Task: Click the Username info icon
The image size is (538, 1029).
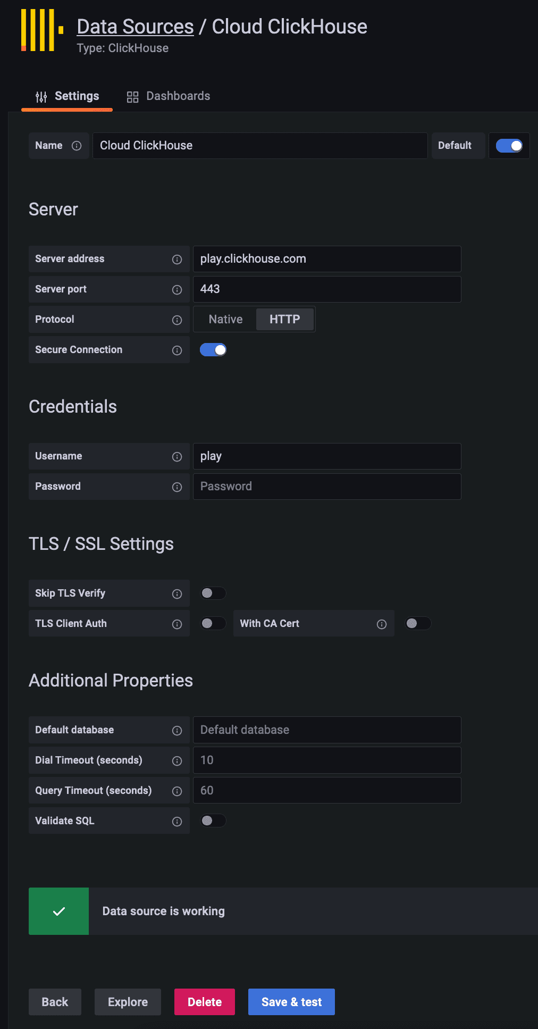Action: [x=177, y=457]
